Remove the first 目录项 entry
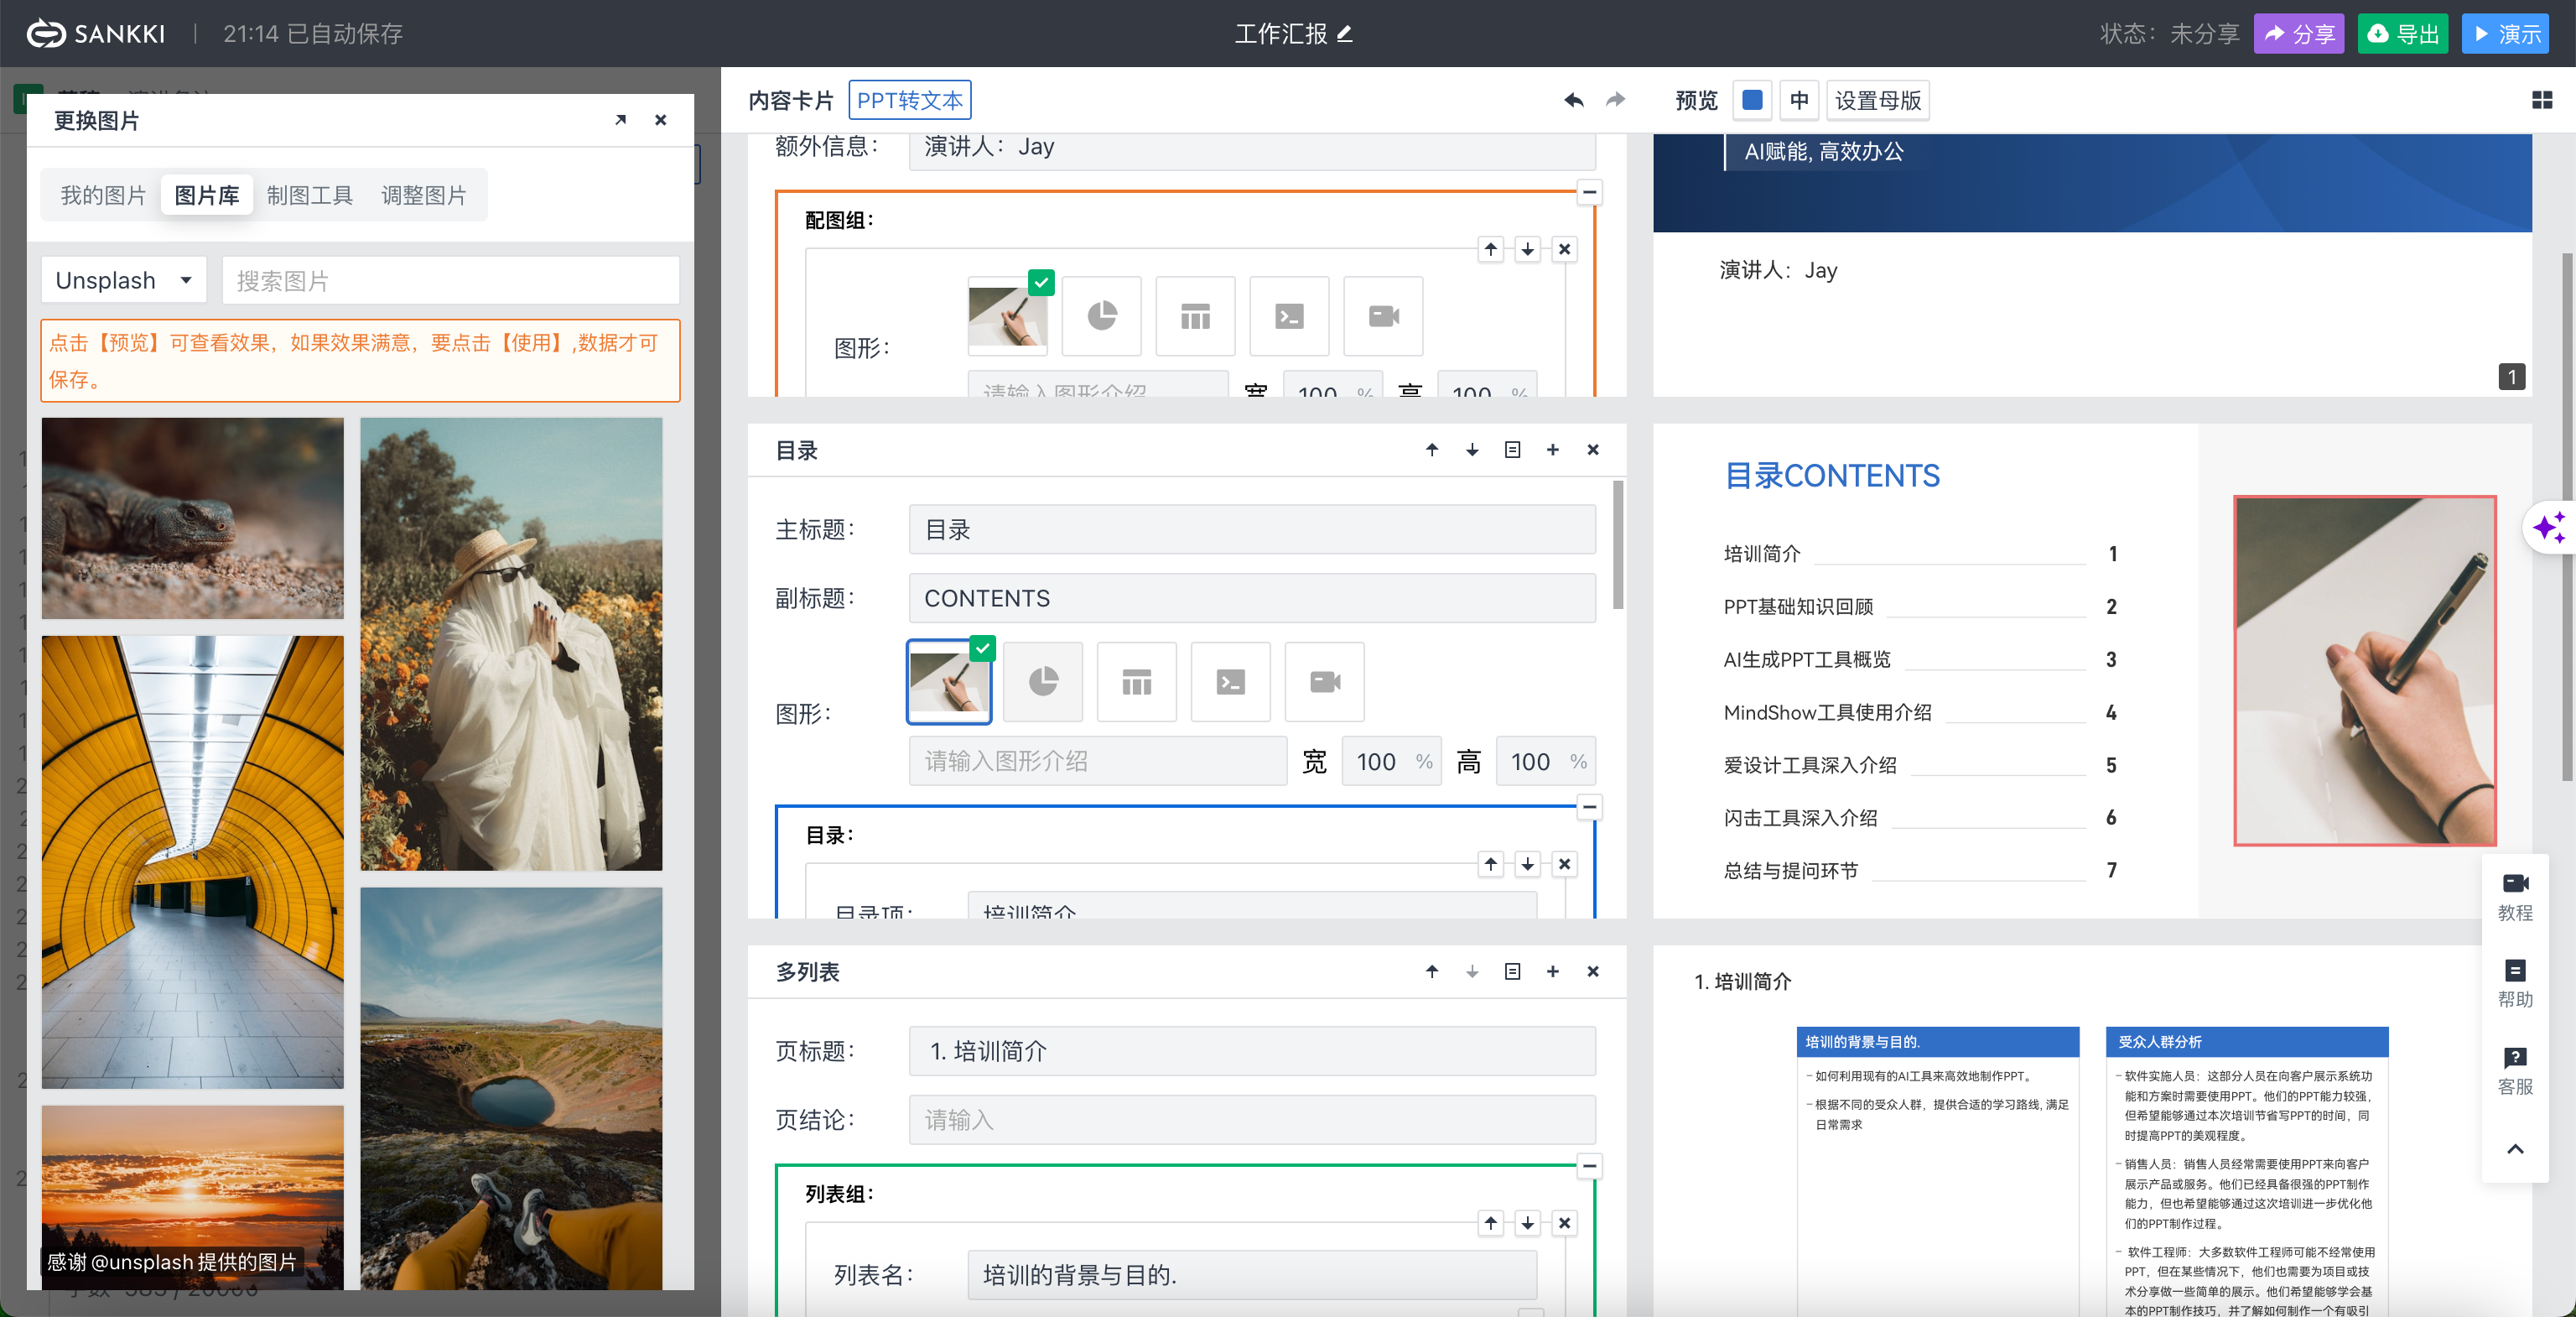 pos(1565,864)
